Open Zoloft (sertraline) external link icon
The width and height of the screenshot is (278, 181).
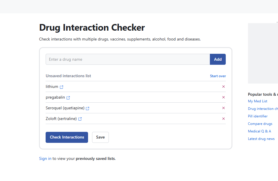[x=80, y=119]
